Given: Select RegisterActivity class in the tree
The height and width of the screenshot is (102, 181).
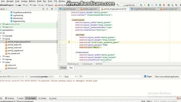Looking at the screenshot, I should (x=19, y=21).
